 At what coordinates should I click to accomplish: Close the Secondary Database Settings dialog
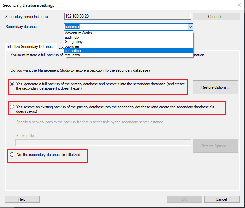tap(238, 5)
